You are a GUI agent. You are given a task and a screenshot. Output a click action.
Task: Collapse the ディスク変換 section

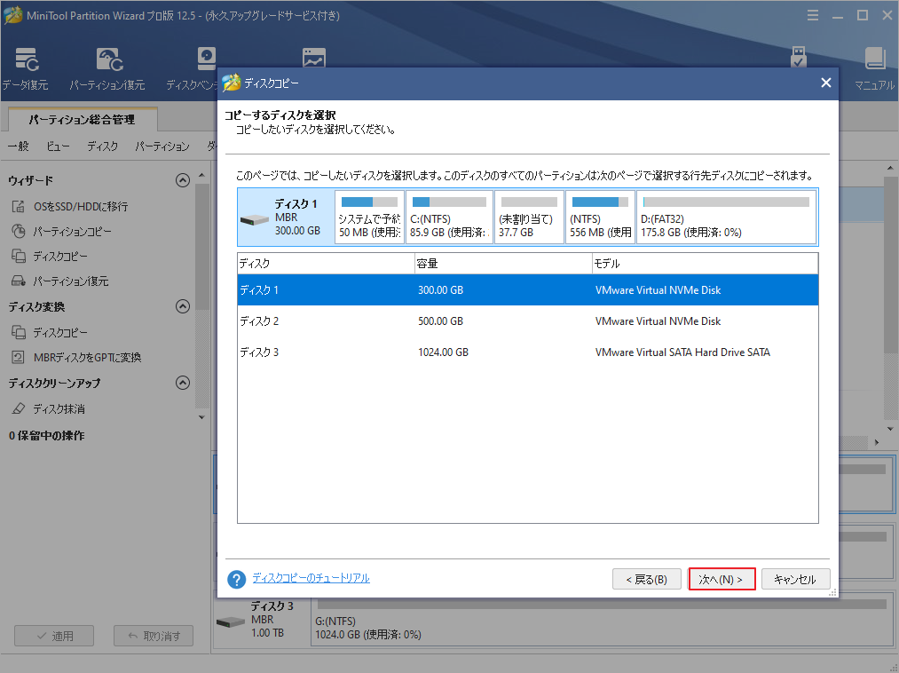click(183, 306)
